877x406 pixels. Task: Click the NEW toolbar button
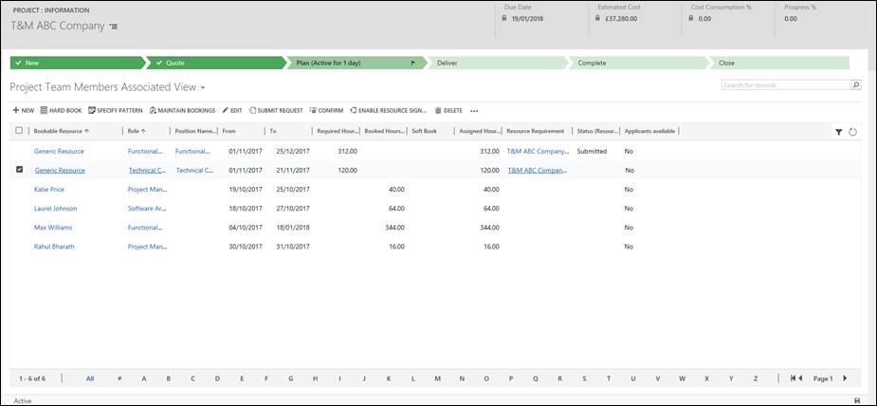coord(24,111)
